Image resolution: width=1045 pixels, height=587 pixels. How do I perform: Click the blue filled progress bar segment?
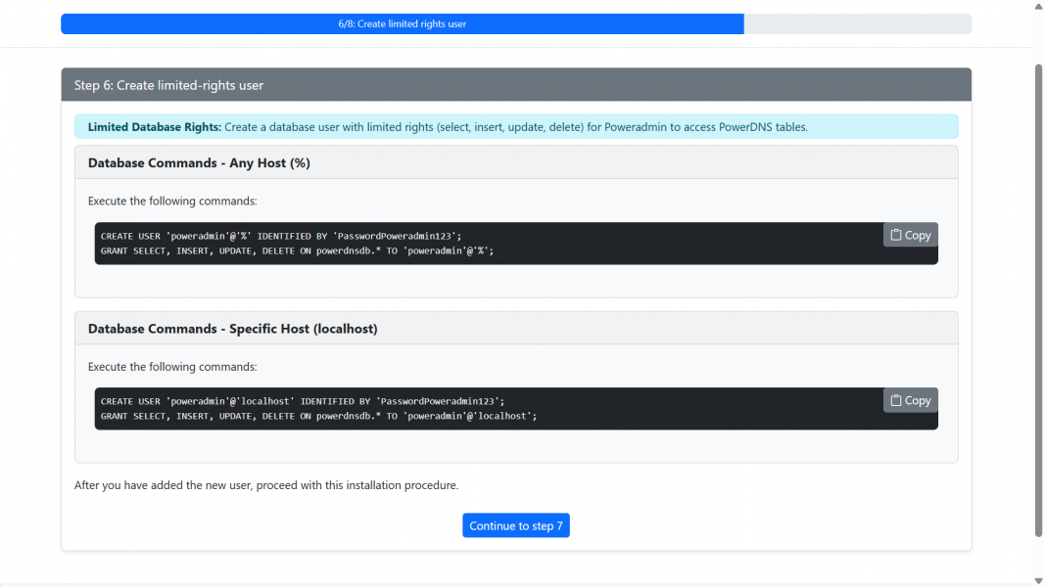[x=402, y=24]
